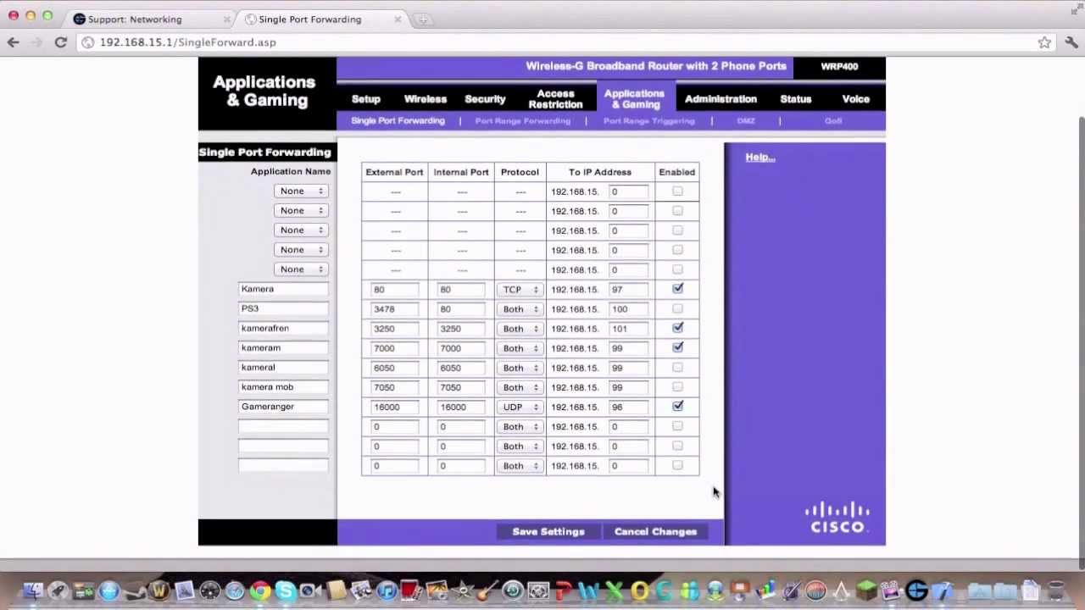Viewport: 1085px width, 610px height.
Task: Open a new browser tab
Action: (422, 19)
